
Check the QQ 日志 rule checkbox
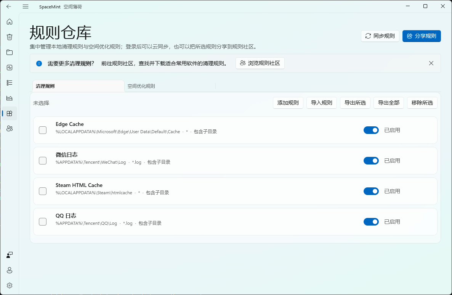43,222
